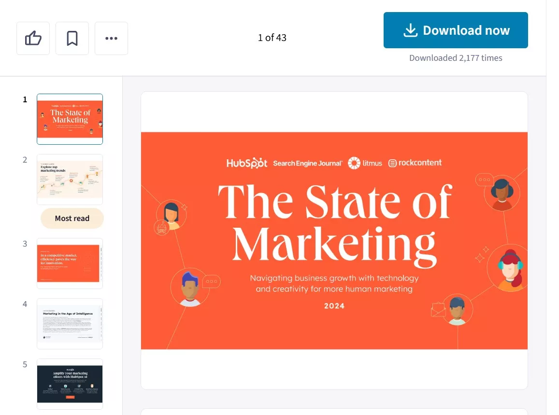The height and width of the screenshot is (415, 559).
Task: Click the number 2 beside its slide thumbnail
Action: click(25, 160)
